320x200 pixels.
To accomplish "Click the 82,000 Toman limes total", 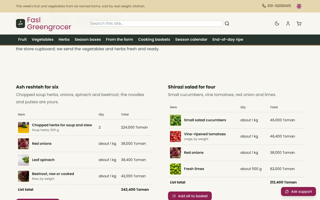I will pyautogui.click(x=282, y=169).
